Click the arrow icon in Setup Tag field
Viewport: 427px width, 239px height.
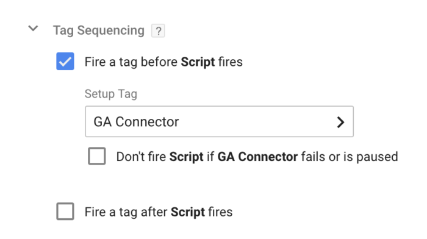click(x=340, y=122)
